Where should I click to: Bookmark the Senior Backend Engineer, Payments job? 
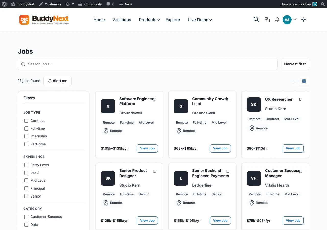click(228, 171)
